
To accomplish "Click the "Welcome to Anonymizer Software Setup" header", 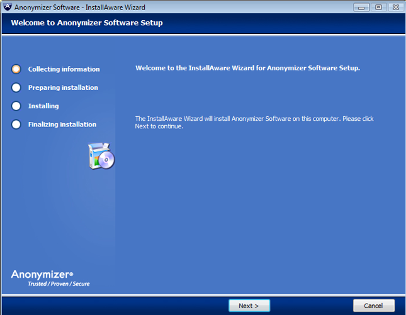I will tap(86, 23).
